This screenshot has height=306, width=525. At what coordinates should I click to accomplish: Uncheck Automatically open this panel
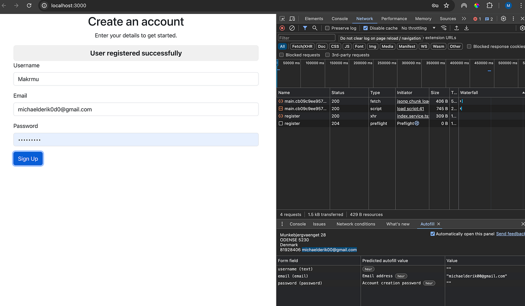pyautogui.click(x=433, y=233)
